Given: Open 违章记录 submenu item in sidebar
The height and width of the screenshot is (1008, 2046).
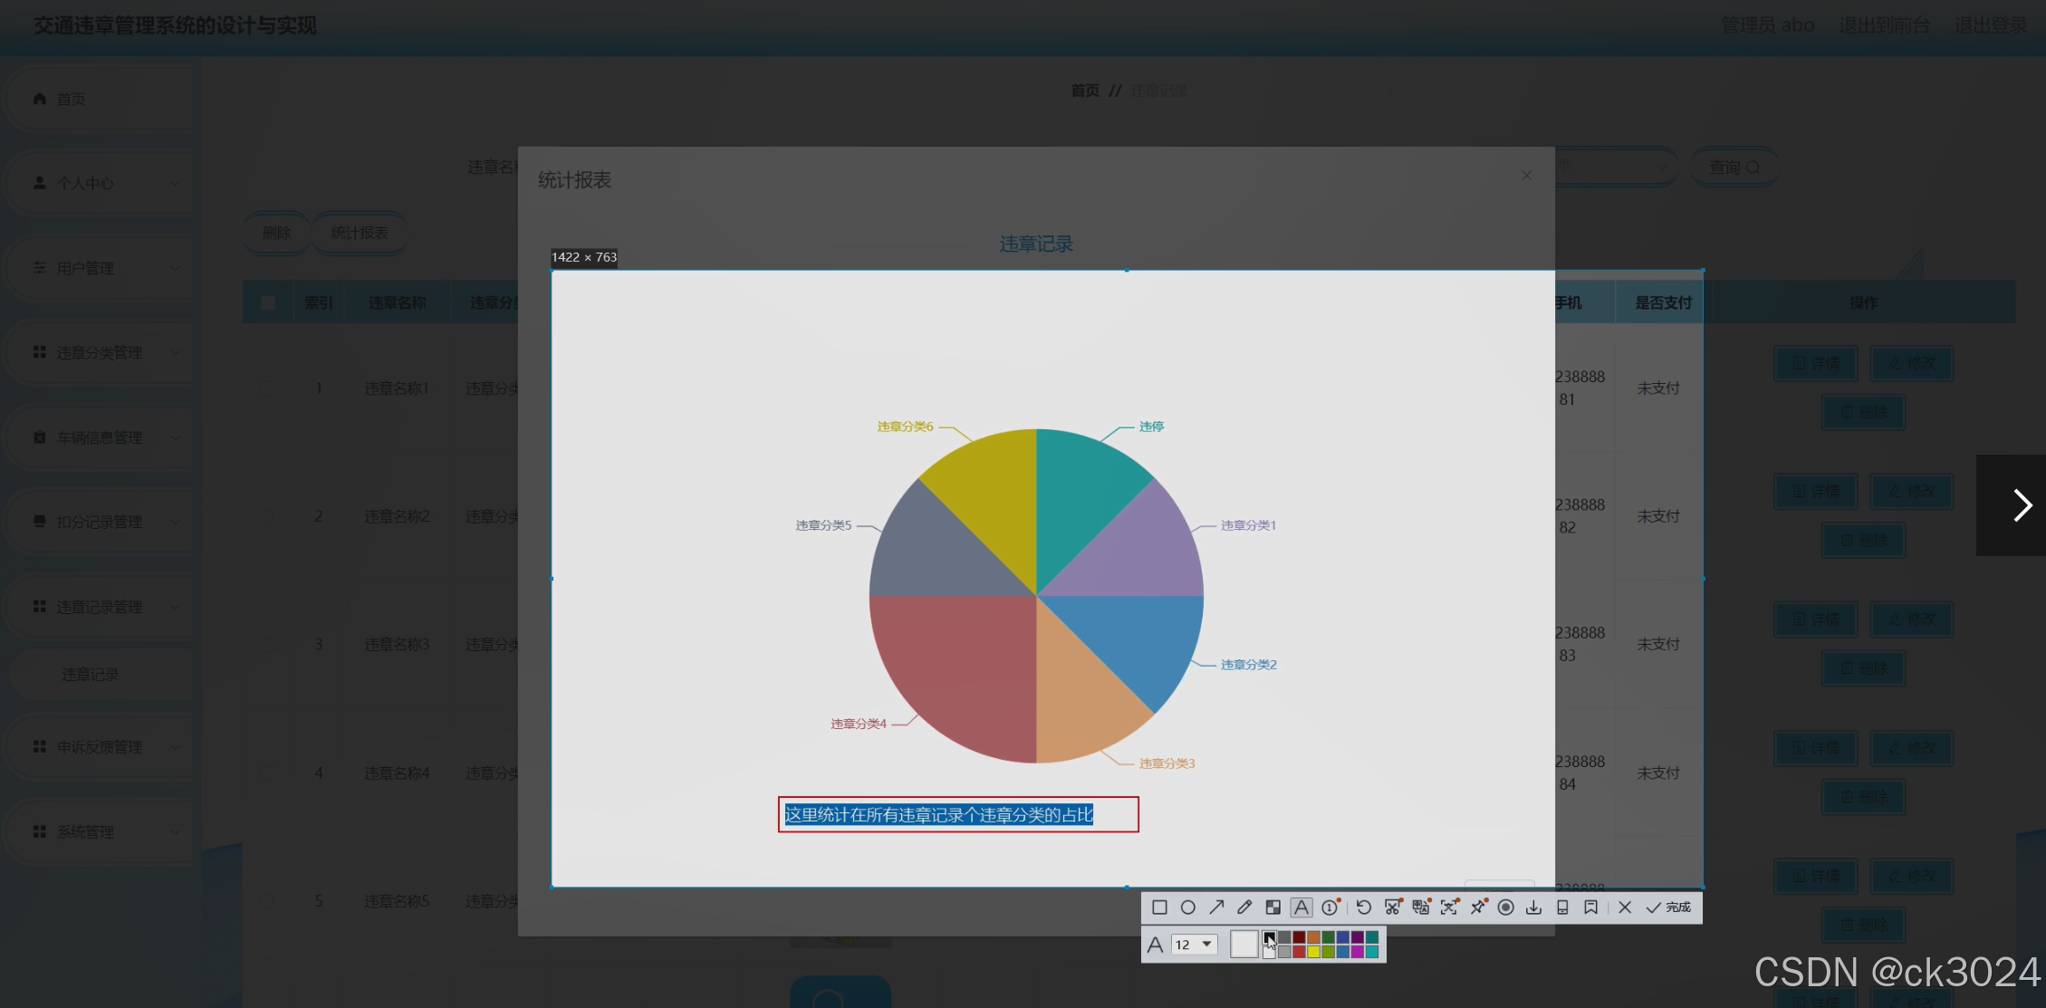Looking at the screenshot, I should click(x=91, y=675).
